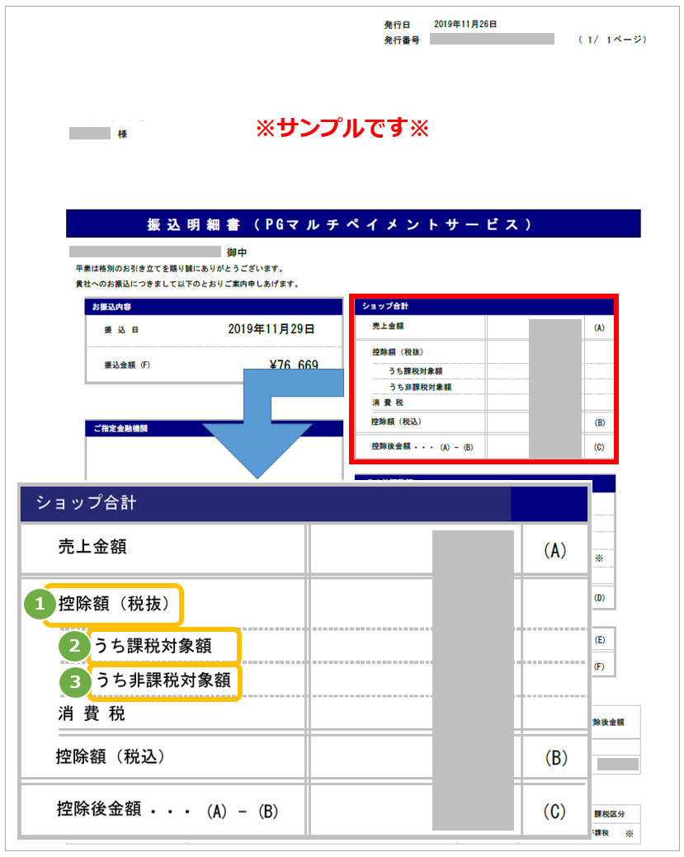Click 消費税 in the enlarged table

coord(92,713)
